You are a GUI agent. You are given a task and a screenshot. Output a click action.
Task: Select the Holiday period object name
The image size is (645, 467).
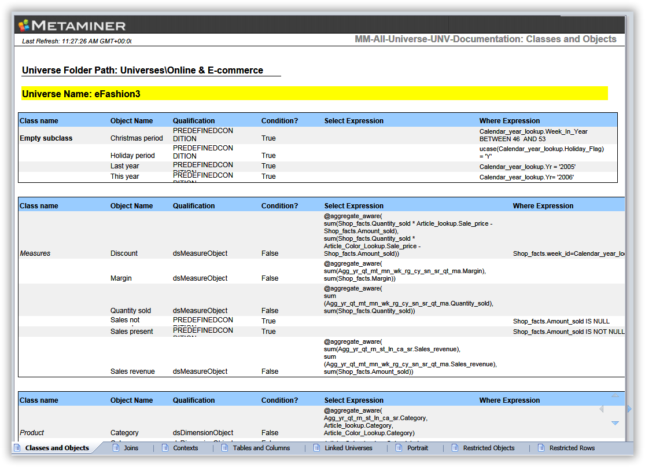tap(132, 156)
